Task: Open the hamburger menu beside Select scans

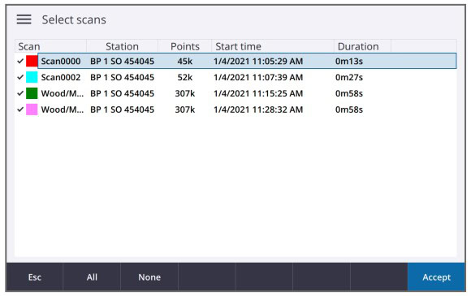Action: tap(24, 19)
